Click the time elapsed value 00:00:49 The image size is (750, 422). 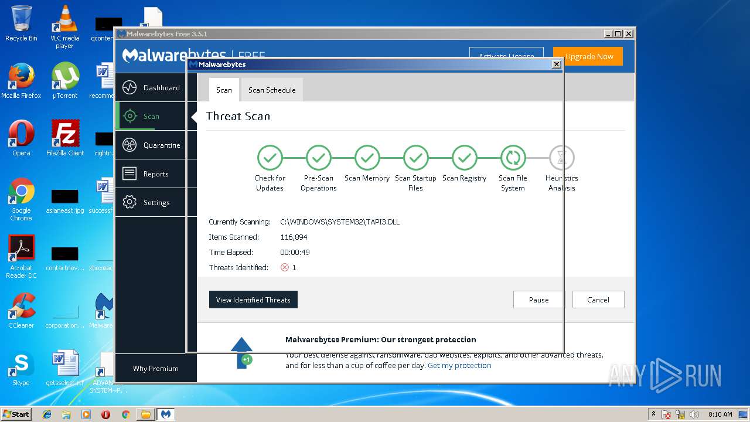[x=295, y=253]
